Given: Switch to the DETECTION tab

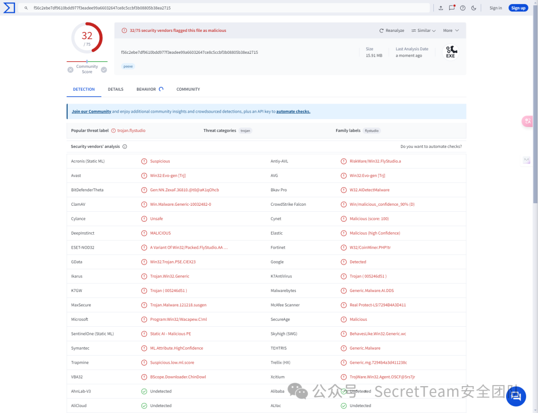Looking at the screenshot, I should pos(84,89).
